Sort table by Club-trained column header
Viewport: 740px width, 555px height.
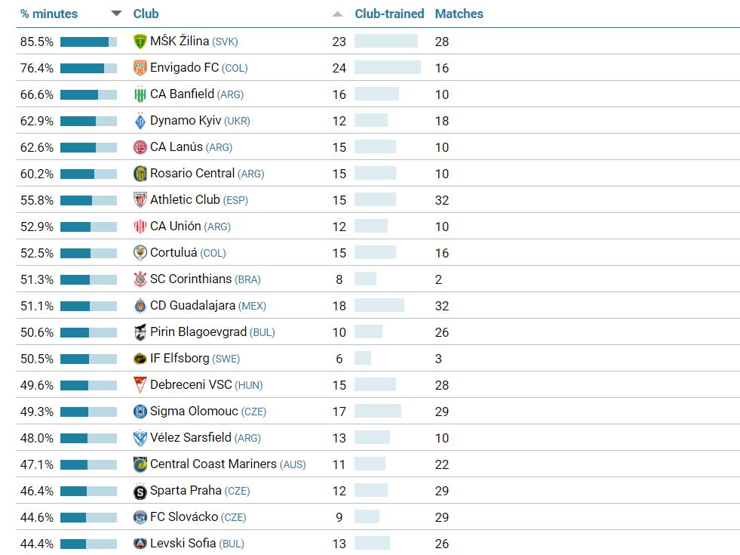pyautogui.click(x=389, y=14)
